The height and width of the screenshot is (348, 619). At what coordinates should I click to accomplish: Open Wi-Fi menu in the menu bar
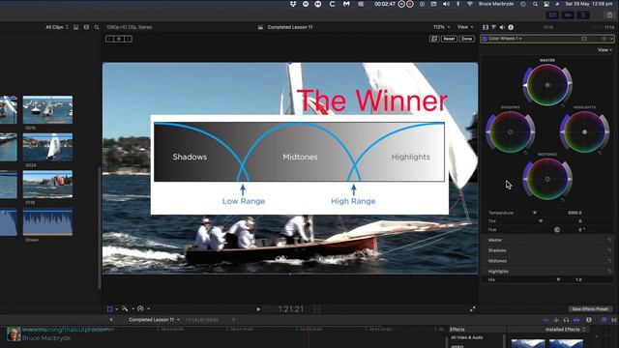(x=469, y=4)
